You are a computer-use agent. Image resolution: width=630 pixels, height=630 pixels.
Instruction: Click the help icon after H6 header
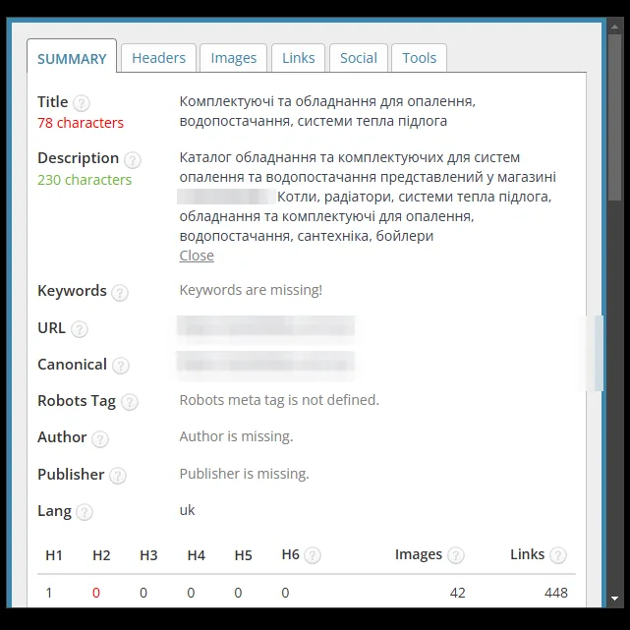click(x=313, y=555)
